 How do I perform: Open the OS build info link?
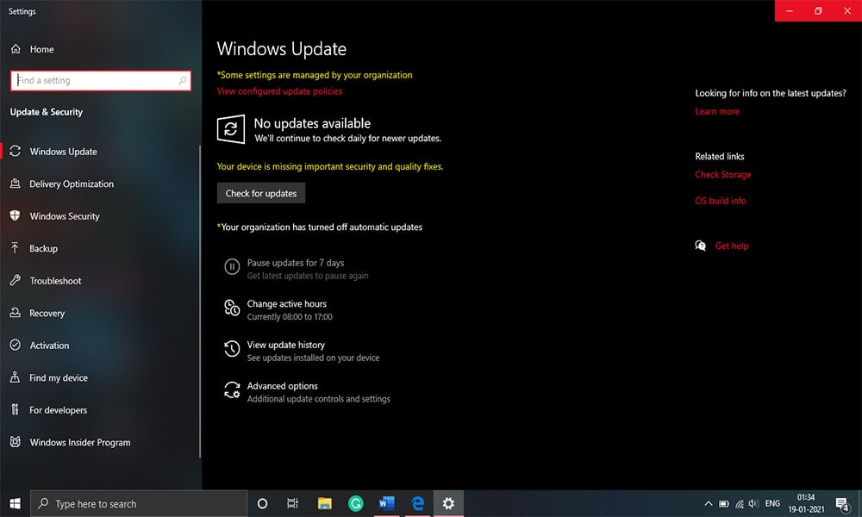[720, 201]
